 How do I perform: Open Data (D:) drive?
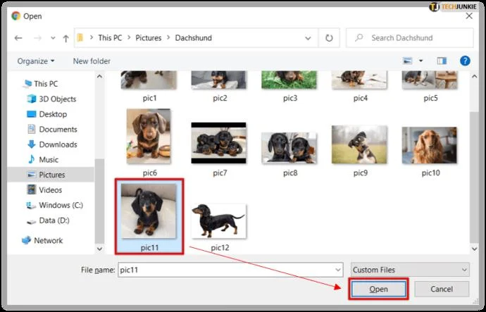click(x=48, y=220)
